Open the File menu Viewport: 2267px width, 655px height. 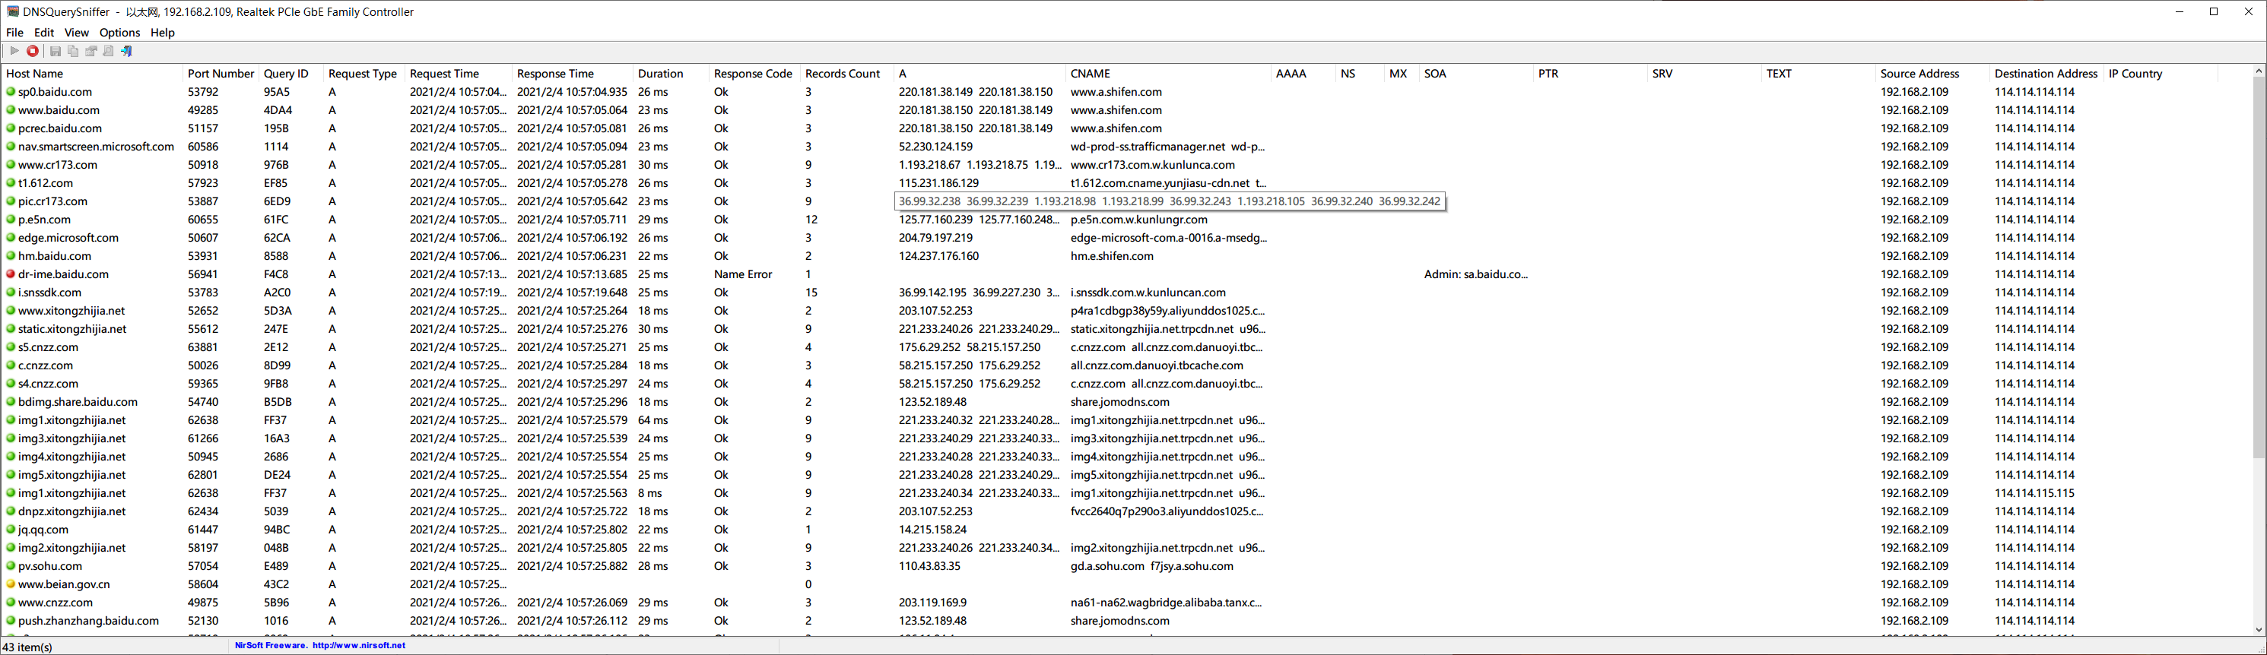pos(15,33)
